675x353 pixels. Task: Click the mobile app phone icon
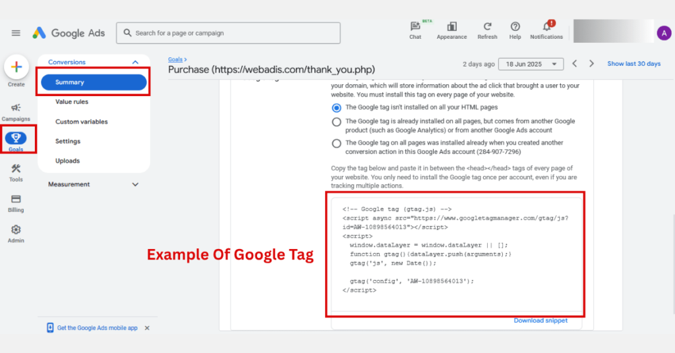click(x=50, y=327)
